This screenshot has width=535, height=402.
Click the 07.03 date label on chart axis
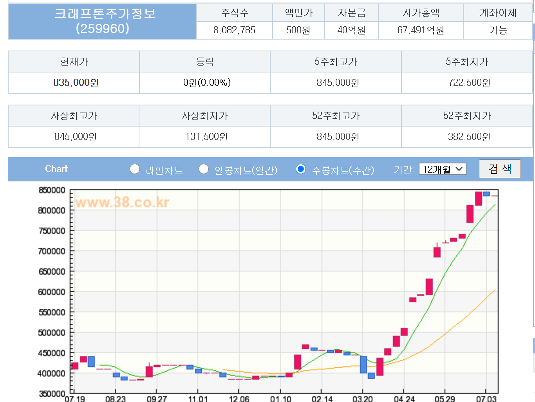[x=486, y=398]
